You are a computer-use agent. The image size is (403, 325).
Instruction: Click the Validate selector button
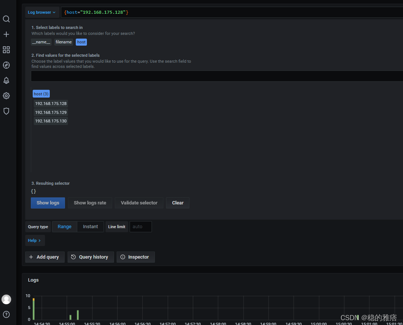[x=139, y=203]
